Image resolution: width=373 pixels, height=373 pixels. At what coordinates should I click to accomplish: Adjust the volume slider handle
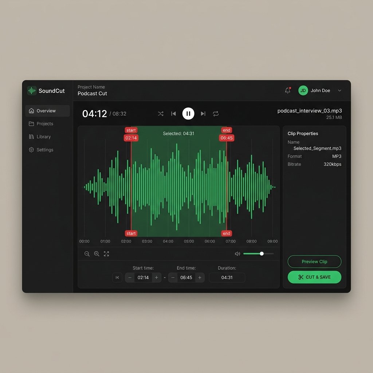point(262,254)
